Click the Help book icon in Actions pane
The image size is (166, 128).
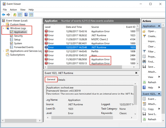click(x=144, y=87)
